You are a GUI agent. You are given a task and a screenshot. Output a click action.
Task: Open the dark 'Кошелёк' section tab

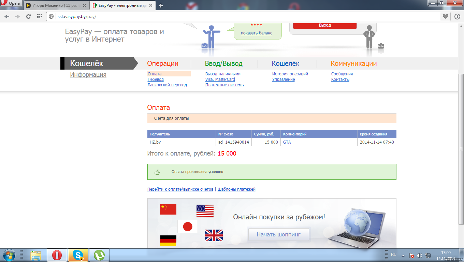[99, 63]
